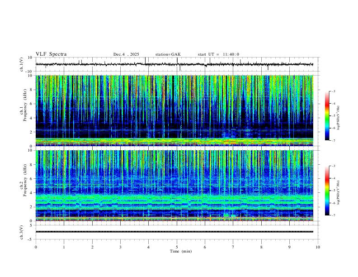The image size is (358, 277).
Task: Click the '2' kHz tick on ch.1 spectrogram
Action: [x=31, y=132]
